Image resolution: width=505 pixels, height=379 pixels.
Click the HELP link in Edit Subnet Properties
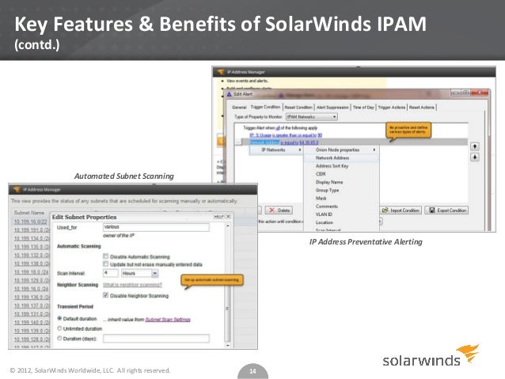point(219,216)
